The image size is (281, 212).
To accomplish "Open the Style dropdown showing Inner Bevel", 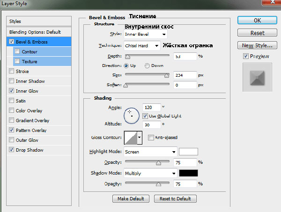I will [146, 34].
